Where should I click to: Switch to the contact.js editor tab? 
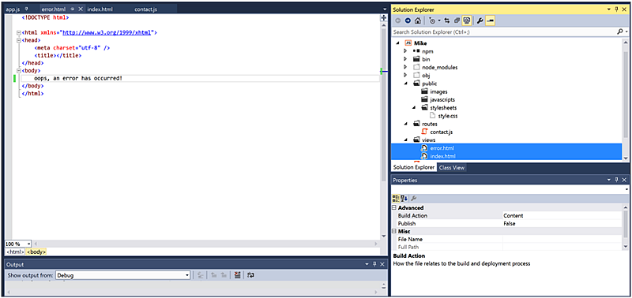145,9
